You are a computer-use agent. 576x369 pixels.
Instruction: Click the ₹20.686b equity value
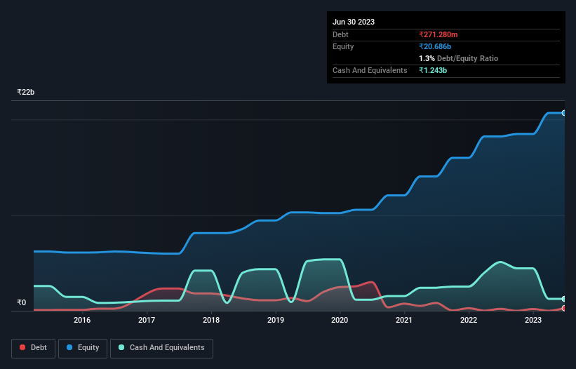[x=435, y=46]
